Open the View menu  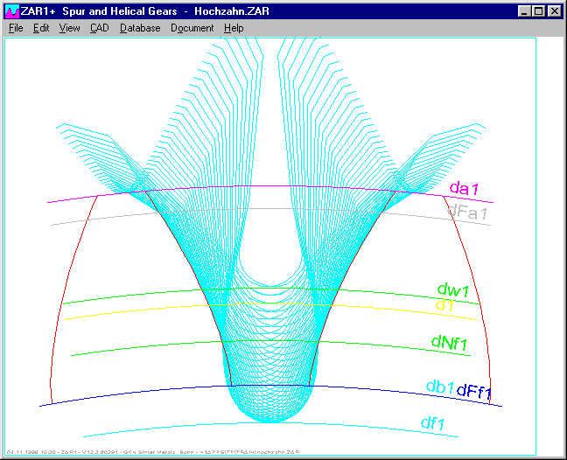69,28
